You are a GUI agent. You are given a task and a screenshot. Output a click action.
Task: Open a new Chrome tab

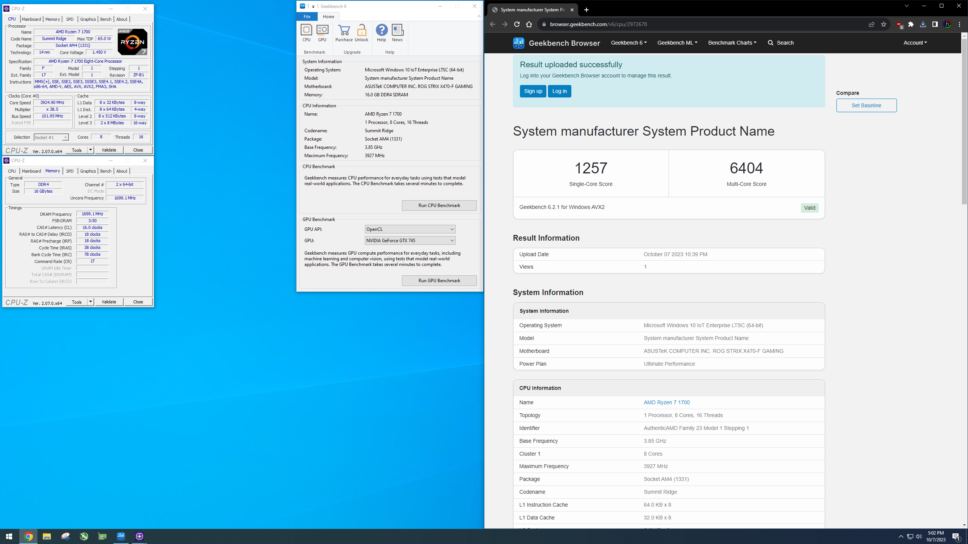pyautogui.click(x=586, y=10)
